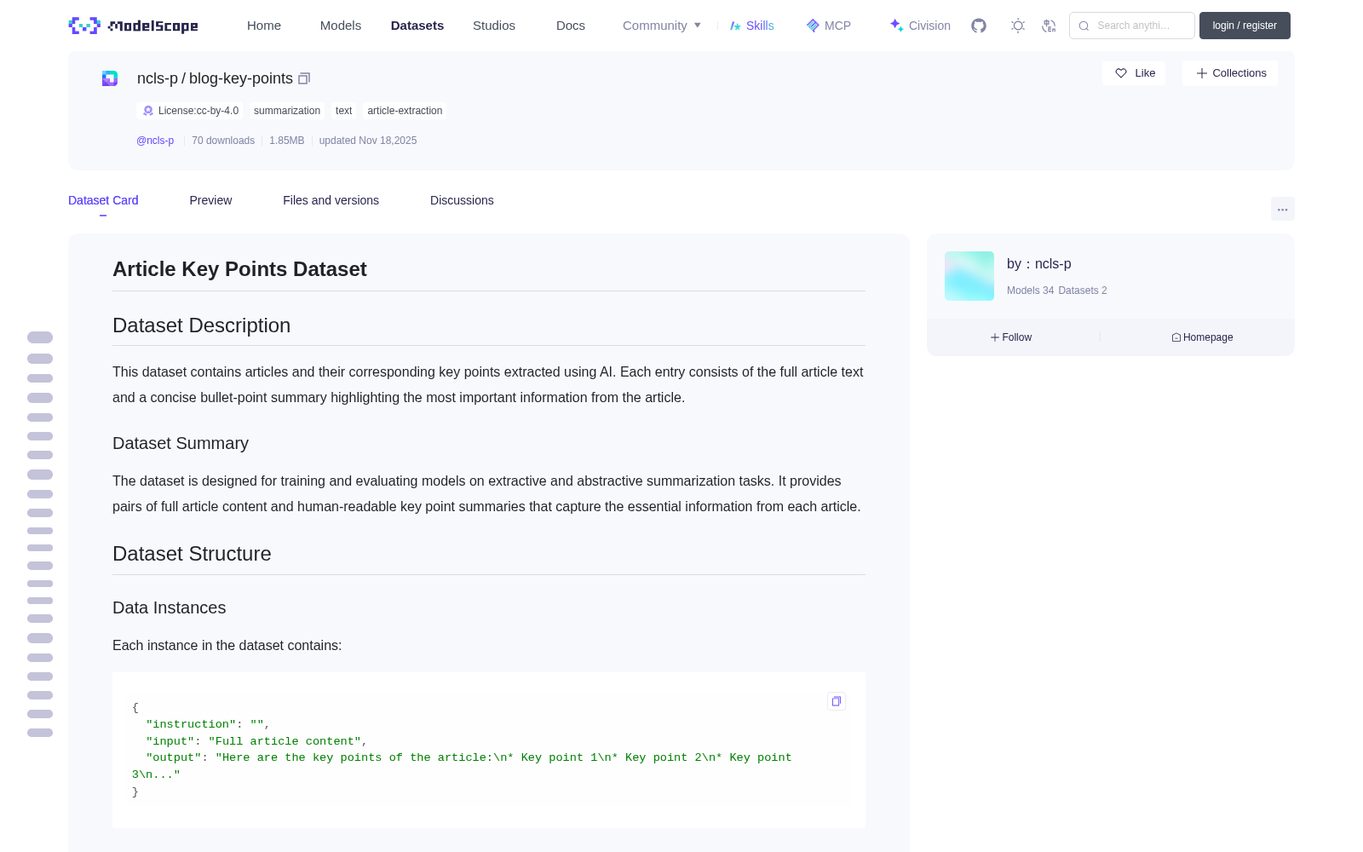The width and height of the screenshot is (1363, 852).
Task: Follow the author ncls-p
Action: point(1011,337)
